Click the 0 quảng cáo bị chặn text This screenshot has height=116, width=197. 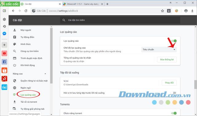(74, 61)
